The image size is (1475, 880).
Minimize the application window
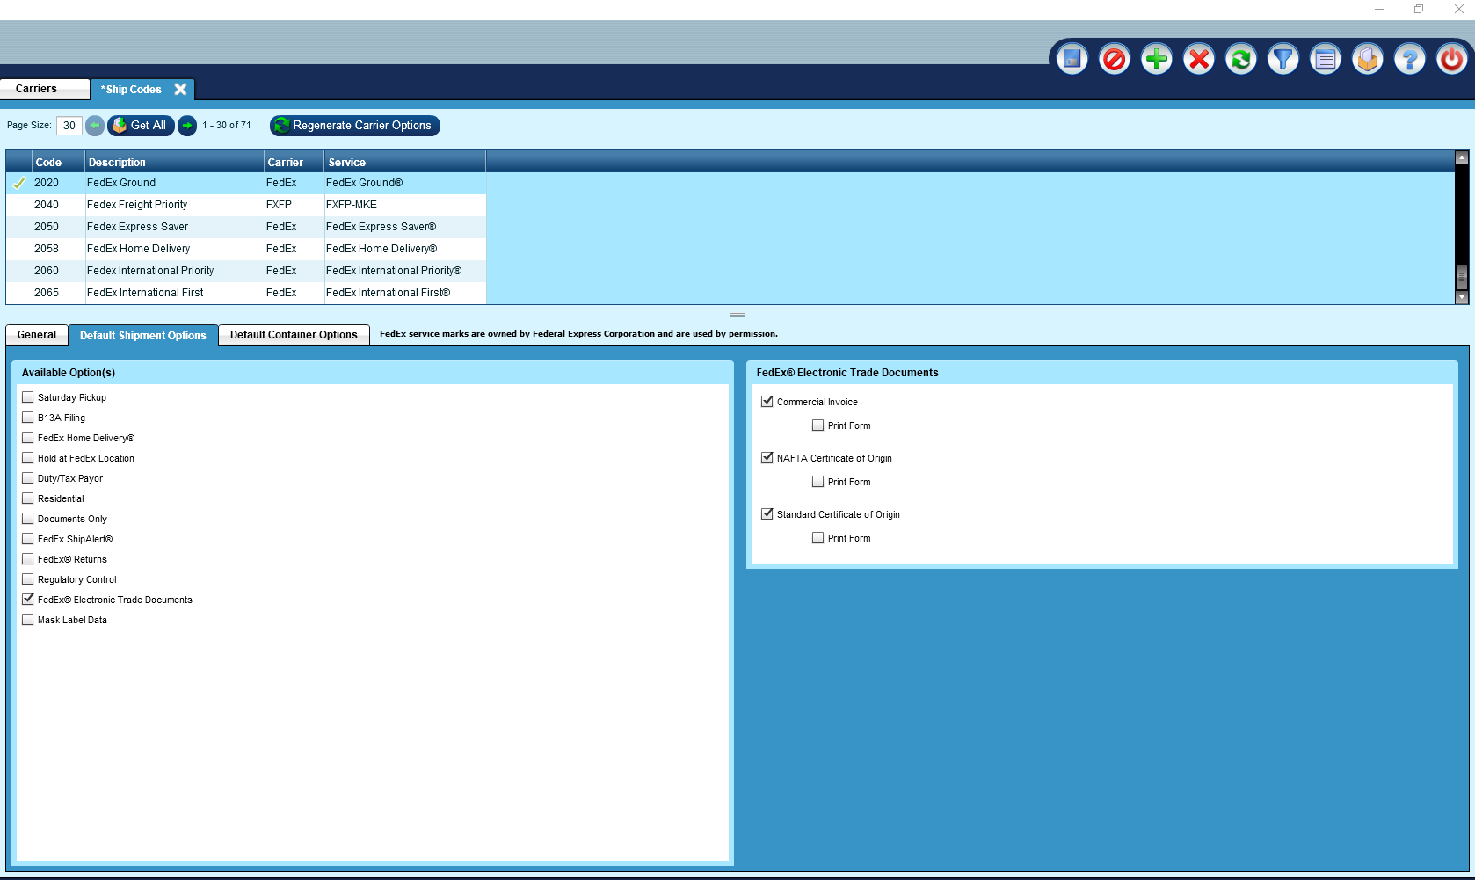tap(1379, 9)
